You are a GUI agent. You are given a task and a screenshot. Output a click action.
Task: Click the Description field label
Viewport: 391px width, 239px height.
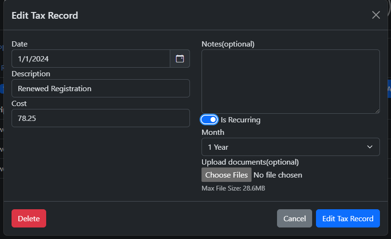pos(31,73)
